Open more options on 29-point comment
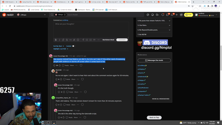 pos(76,65)
